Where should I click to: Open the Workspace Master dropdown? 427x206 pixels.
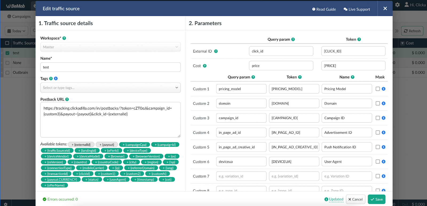tap(110, 47)
